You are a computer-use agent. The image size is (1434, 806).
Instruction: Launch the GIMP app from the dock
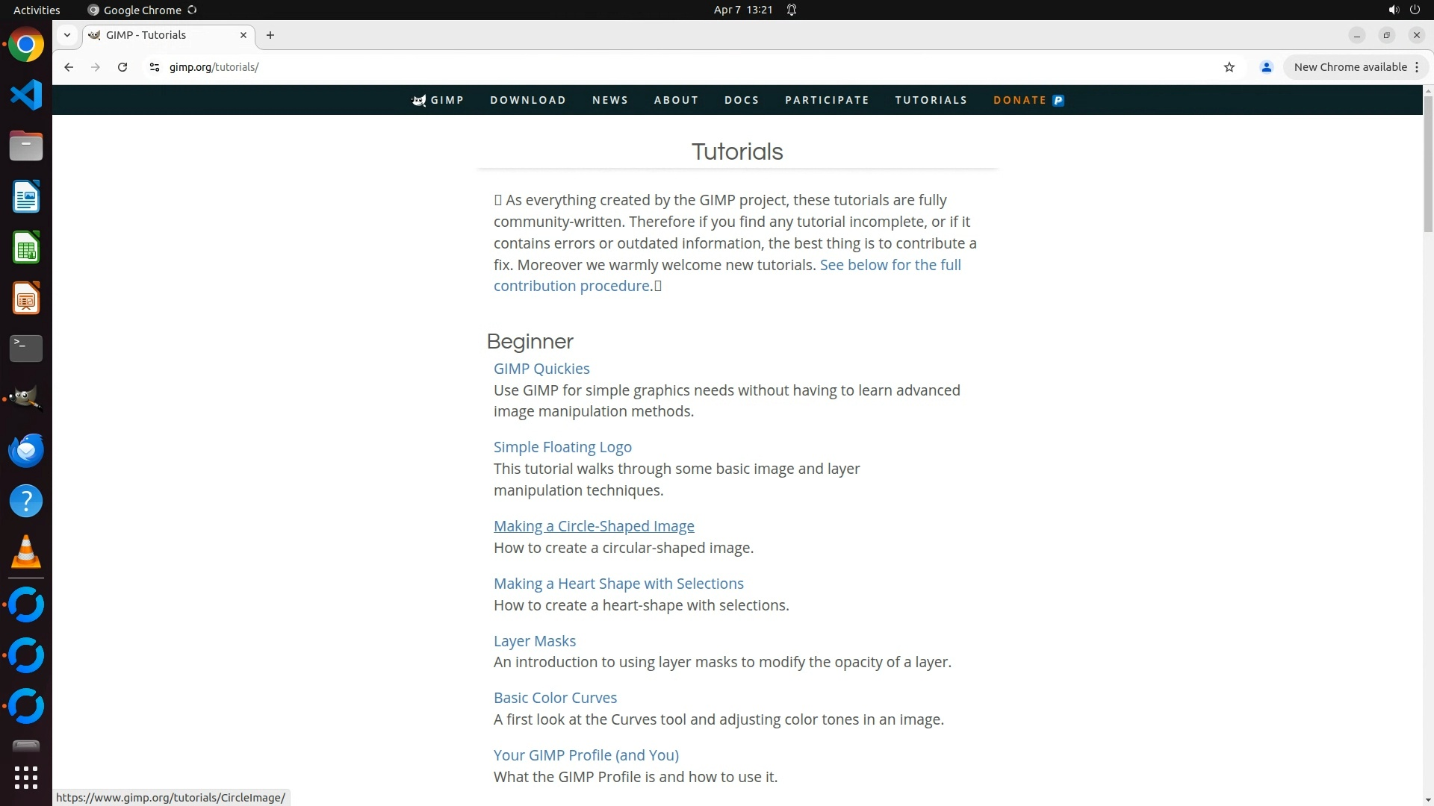(x=25, y=399)
